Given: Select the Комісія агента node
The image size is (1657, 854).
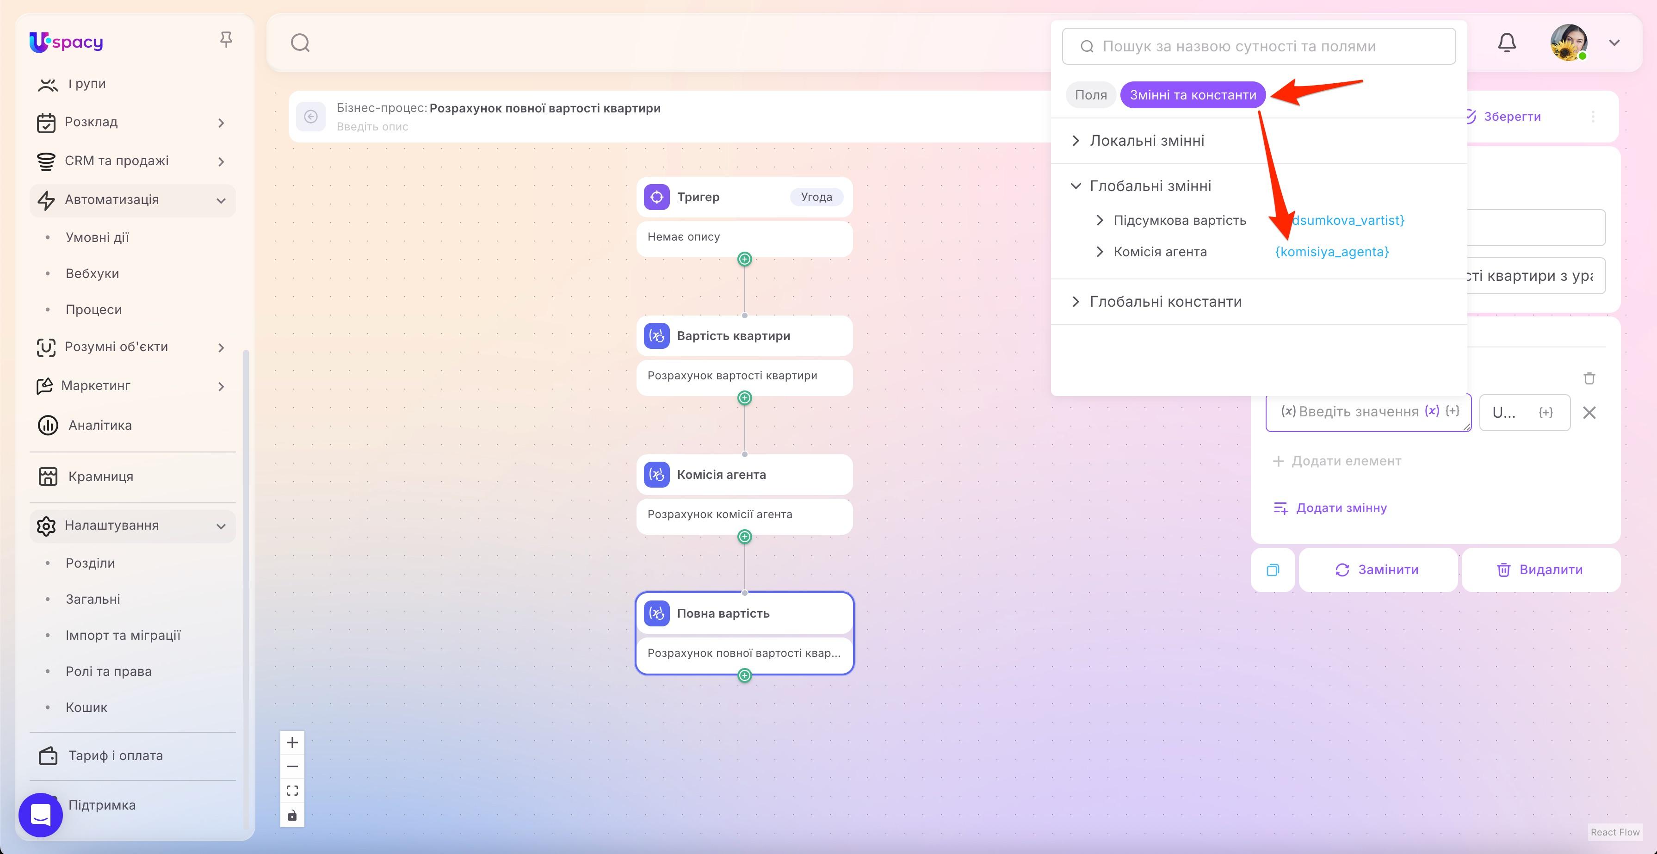Looking at the screenshot, I should pyautogui.click(x=744, y=475).
